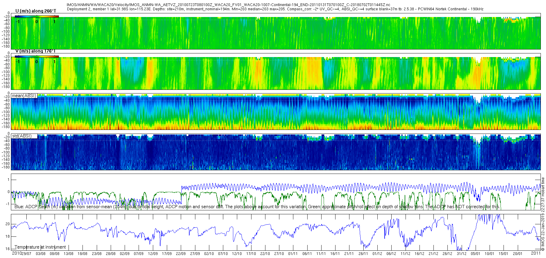Click the 2010 year label on the axis
Image resolution: width=546 pixels, height=258 pixels.
click(x=17, y=253)
